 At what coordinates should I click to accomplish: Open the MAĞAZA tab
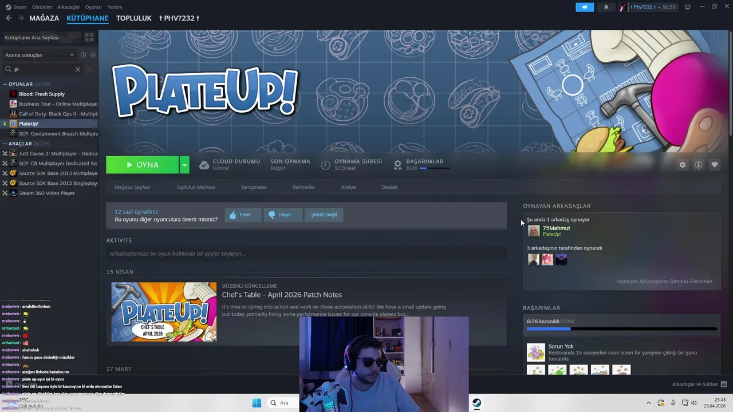click(x=44, y=18)
